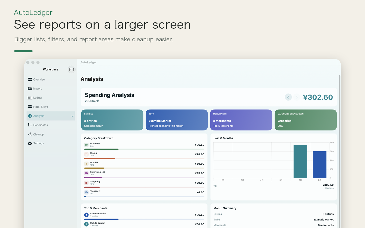
Task: Open the Hotel Stays section
Action: click(x=51, y=107)
